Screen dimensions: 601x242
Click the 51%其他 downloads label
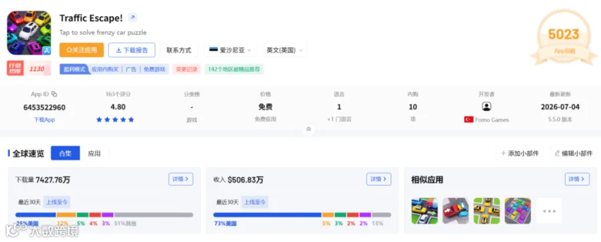point(125,223)
